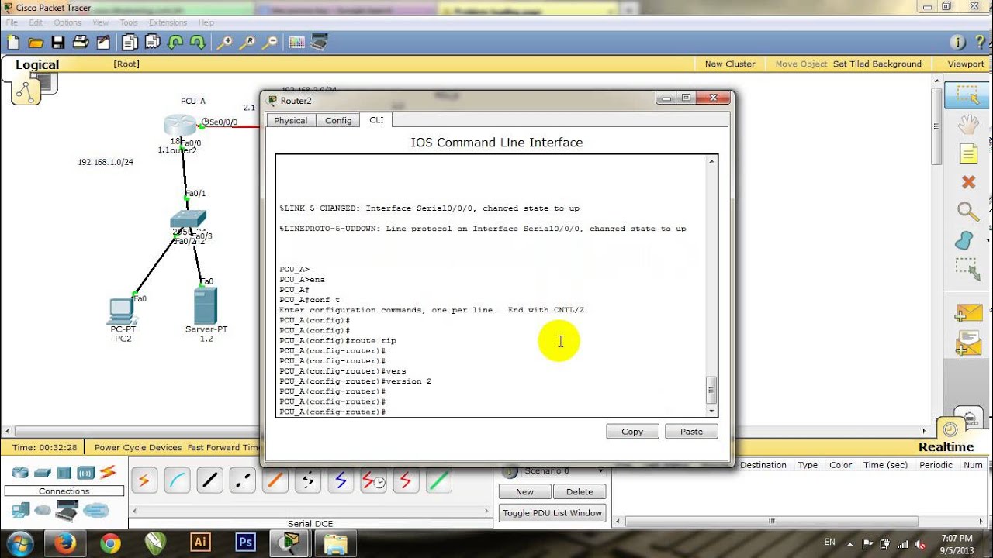Select the Connections lightning category icon
The height and width of the screenshot is (558, 993).
(x=108, y=472)
